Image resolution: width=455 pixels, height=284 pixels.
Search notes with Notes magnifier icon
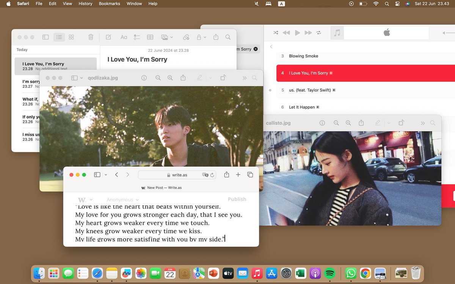coord(228,37)
